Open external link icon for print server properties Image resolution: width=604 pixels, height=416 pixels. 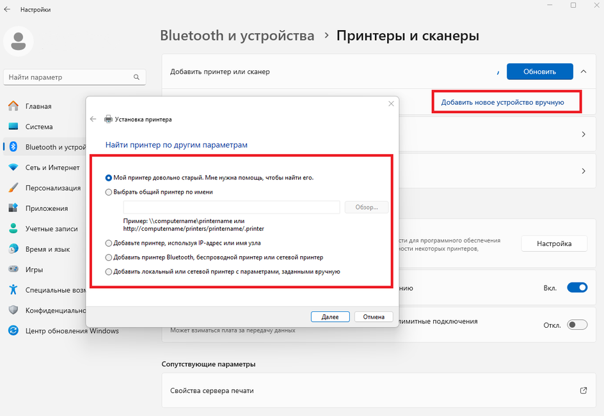(x=583, y=390)
